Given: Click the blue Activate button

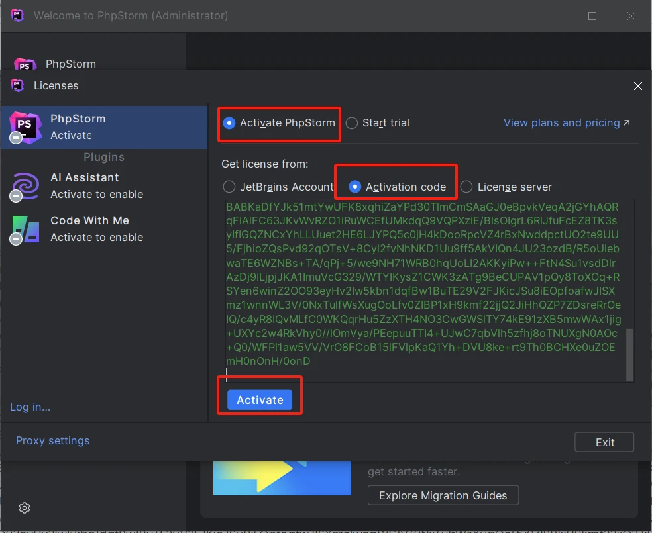Looking at the screenshot, I should pyautogui.click(x=260, y=400).
